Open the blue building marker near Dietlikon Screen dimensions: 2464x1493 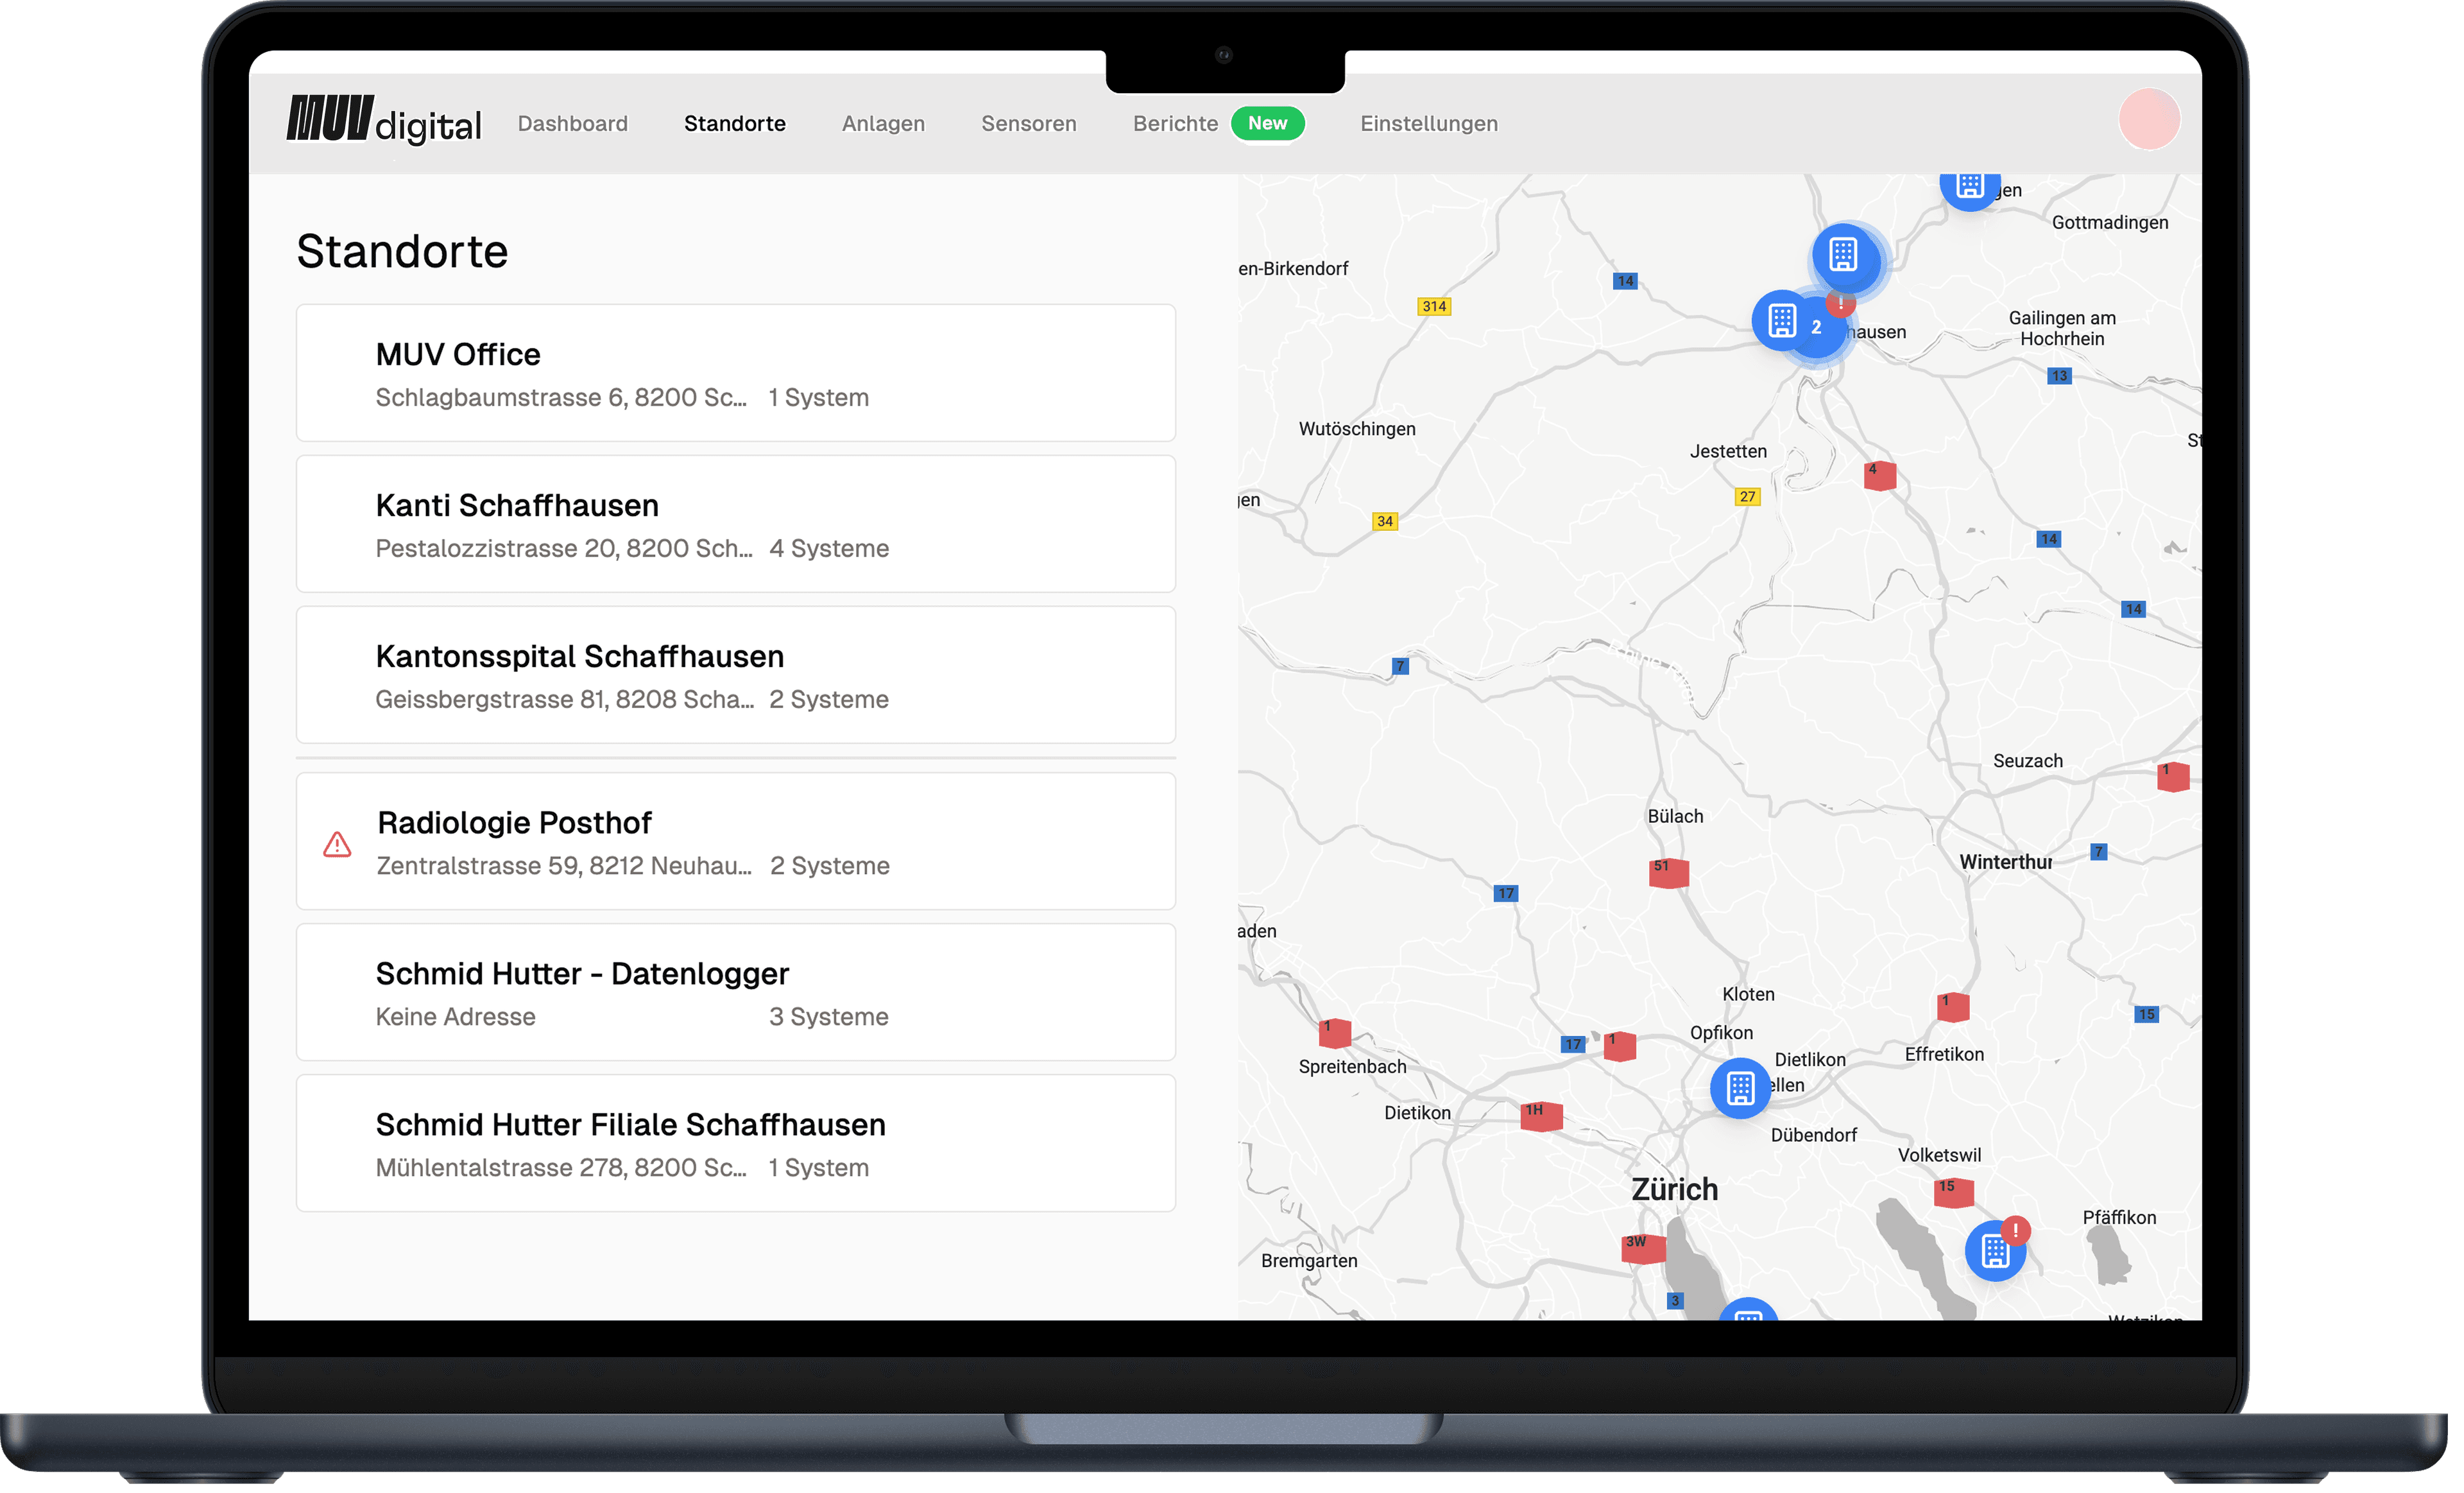point(1740,1088)
